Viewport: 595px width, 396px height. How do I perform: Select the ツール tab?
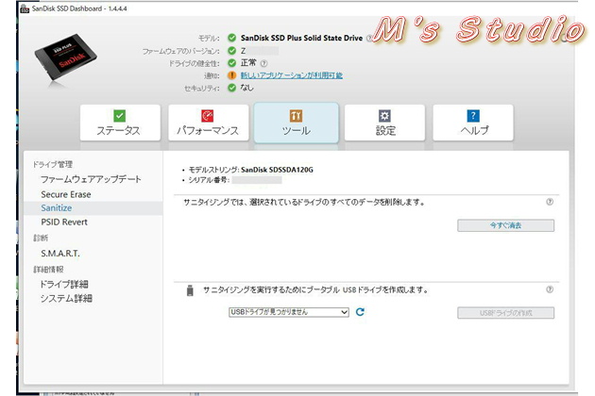tap(296, 123)
